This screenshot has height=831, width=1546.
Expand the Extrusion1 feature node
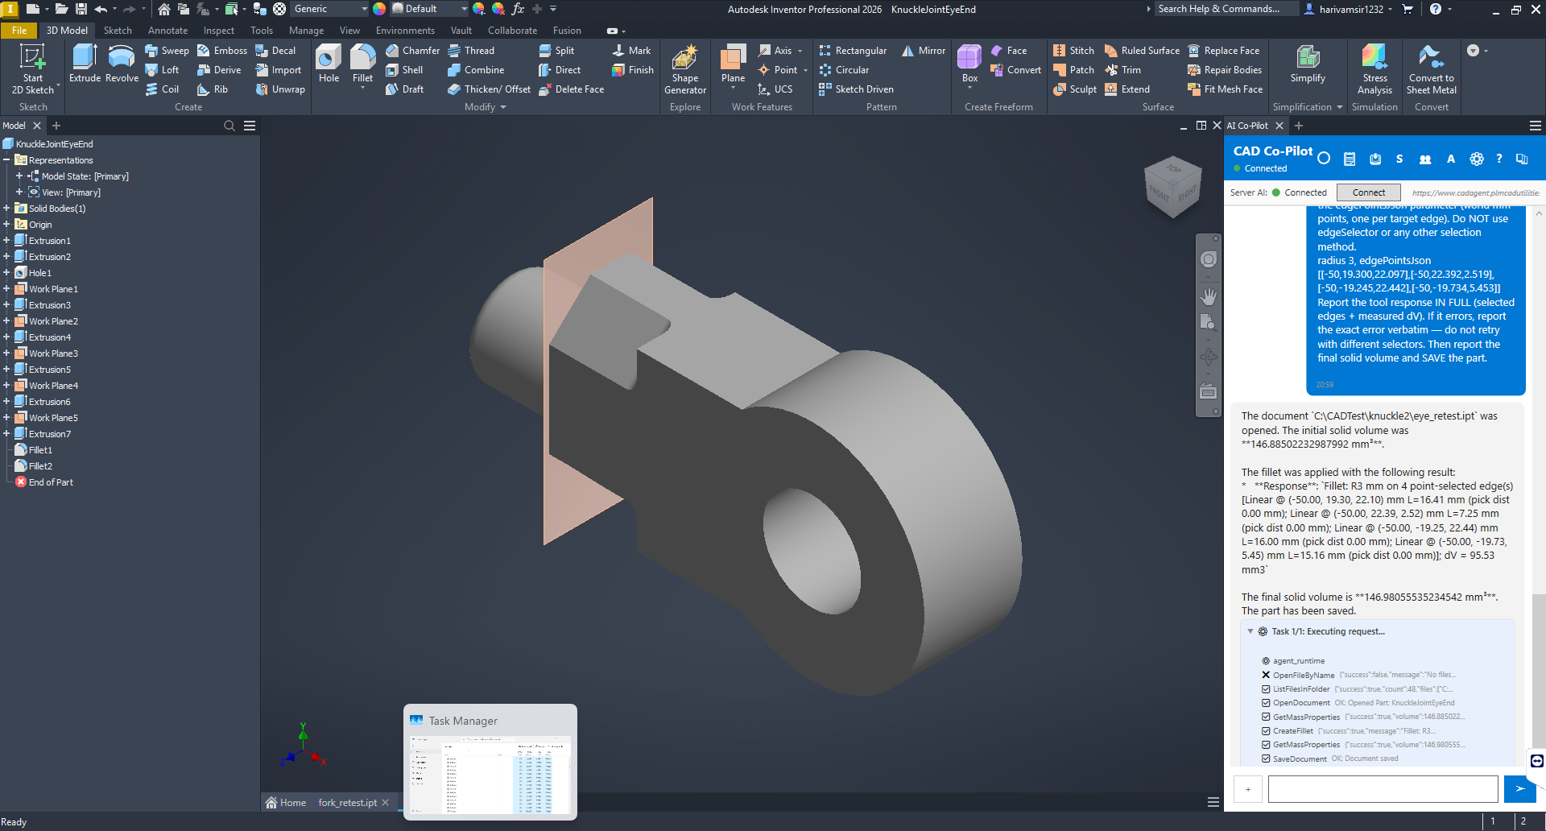(x=6, y=241)
